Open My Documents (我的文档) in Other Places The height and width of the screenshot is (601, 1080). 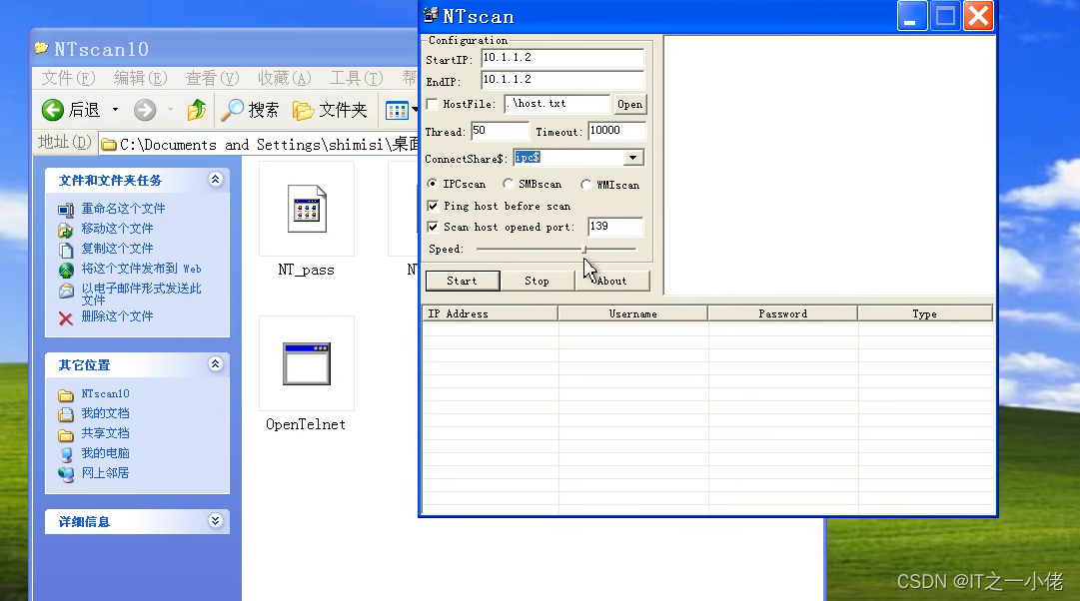105,413
